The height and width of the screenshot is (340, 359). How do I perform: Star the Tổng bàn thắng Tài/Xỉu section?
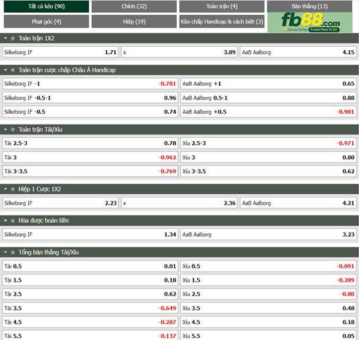13,252
